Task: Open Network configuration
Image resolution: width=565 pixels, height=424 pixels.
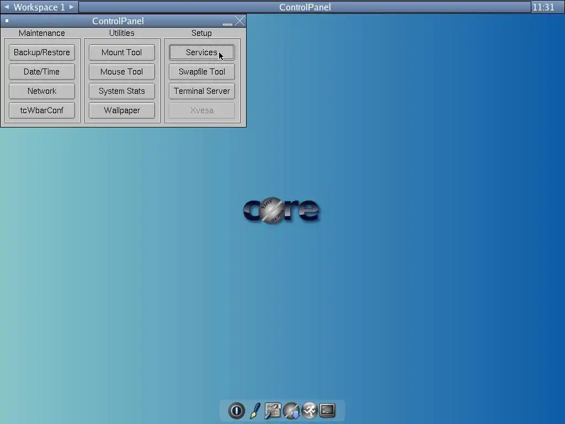Action: point(42,91)
